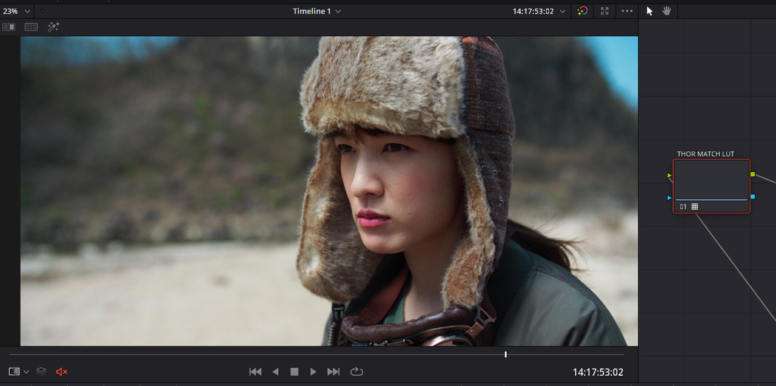Toggle the highlight magic wand
This screenshot has width=776, height=386.
pos(53,27)
